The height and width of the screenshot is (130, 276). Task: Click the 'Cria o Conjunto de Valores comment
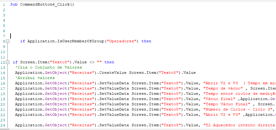(49, 67)
